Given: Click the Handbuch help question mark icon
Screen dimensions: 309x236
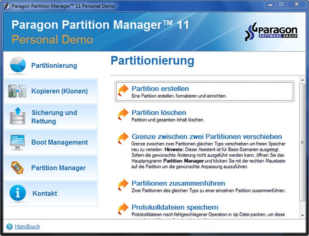Looking at the screenshot, I should [x=9, y=226].
